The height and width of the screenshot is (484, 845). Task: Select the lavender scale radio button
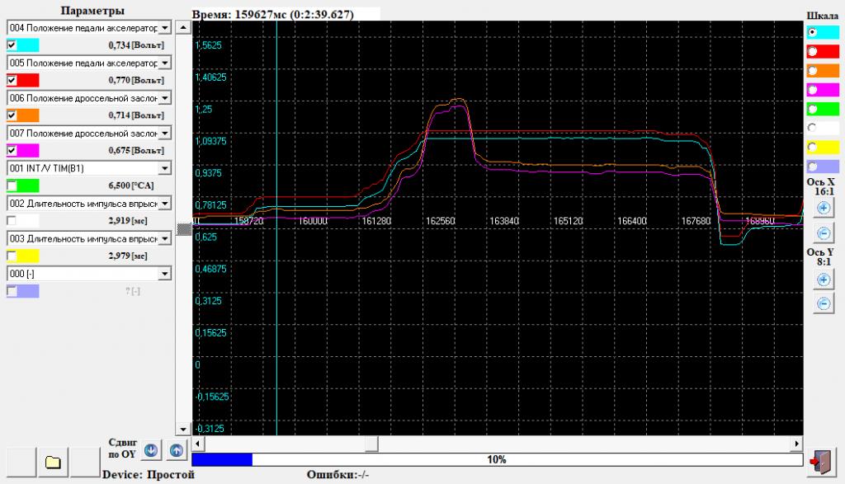pyautogui.click(x=813, y=167)
